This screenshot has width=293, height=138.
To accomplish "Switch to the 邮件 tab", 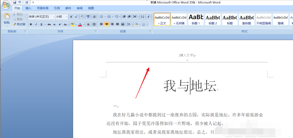I will pyautogui.click(x=68, y=8).
